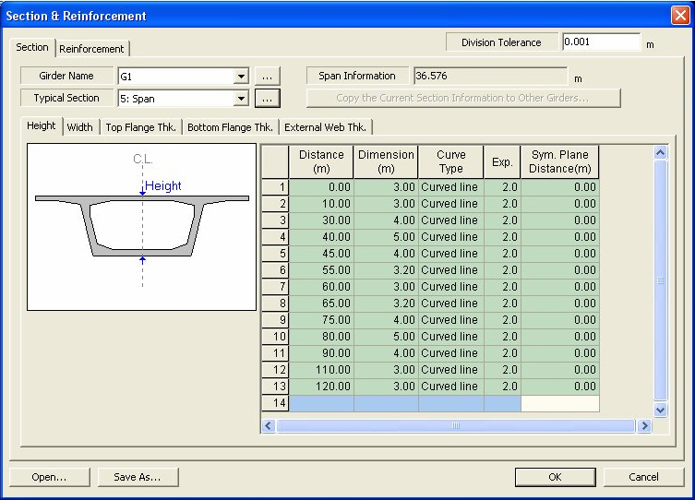
Task: Click the Save As... button
Action: (137, 477)
